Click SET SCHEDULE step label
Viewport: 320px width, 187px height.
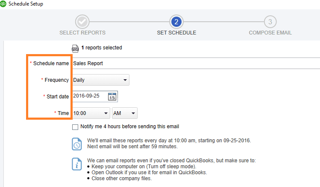tap(176, 33)
